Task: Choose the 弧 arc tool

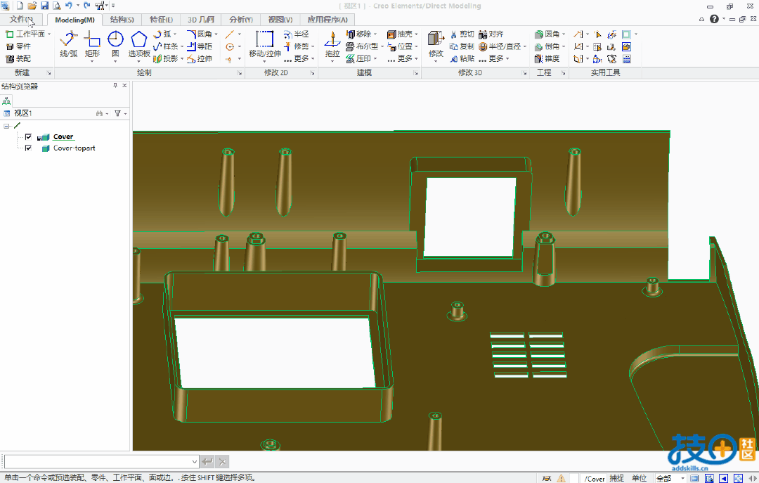Action: pyautogui.click(x=162, y=34)
